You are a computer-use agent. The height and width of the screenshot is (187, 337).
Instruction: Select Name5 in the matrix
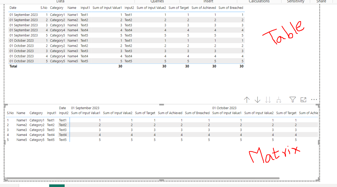[22, 140]
